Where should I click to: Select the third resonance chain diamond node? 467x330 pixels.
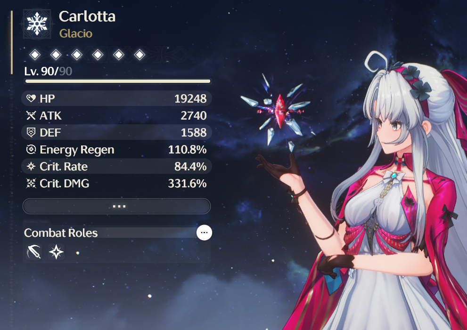tap(77, 55)
